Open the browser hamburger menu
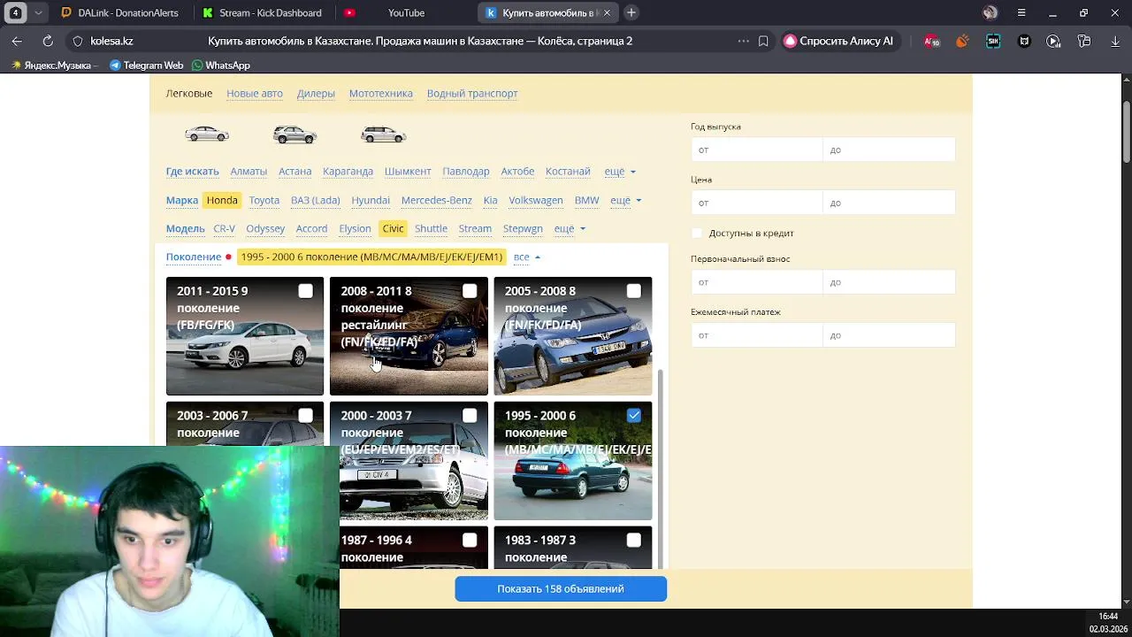 point(1021,12)
